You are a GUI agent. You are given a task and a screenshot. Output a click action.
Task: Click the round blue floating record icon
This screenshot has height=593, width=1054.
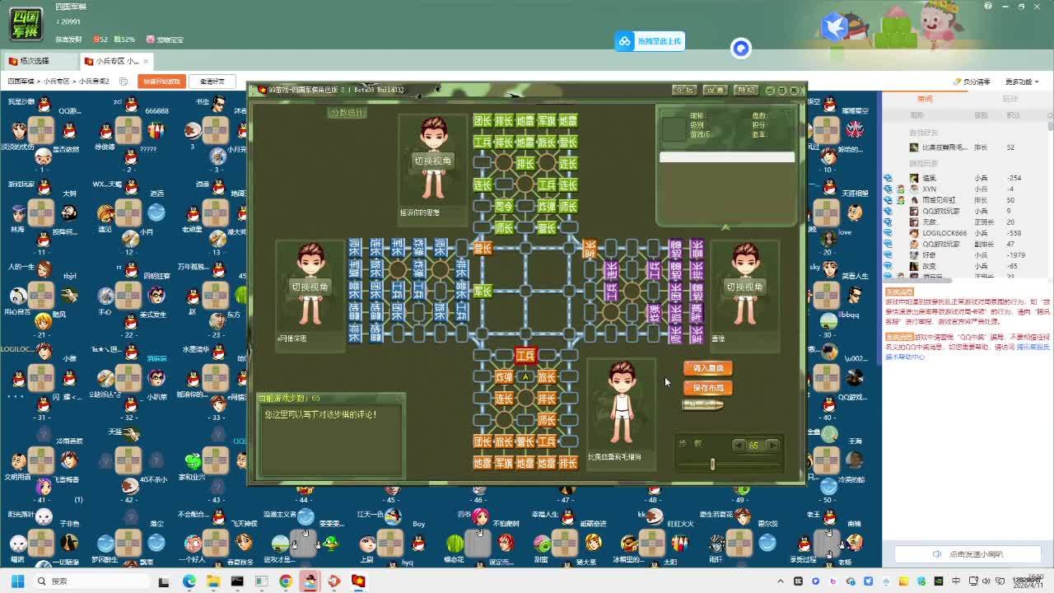click(x=741, y=49)
